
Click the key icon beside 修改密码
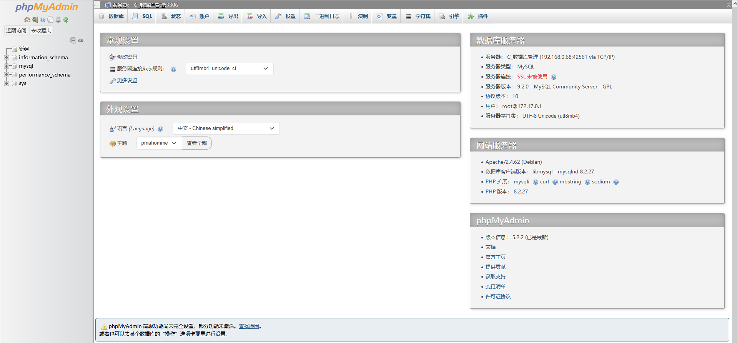click(112, 57)
